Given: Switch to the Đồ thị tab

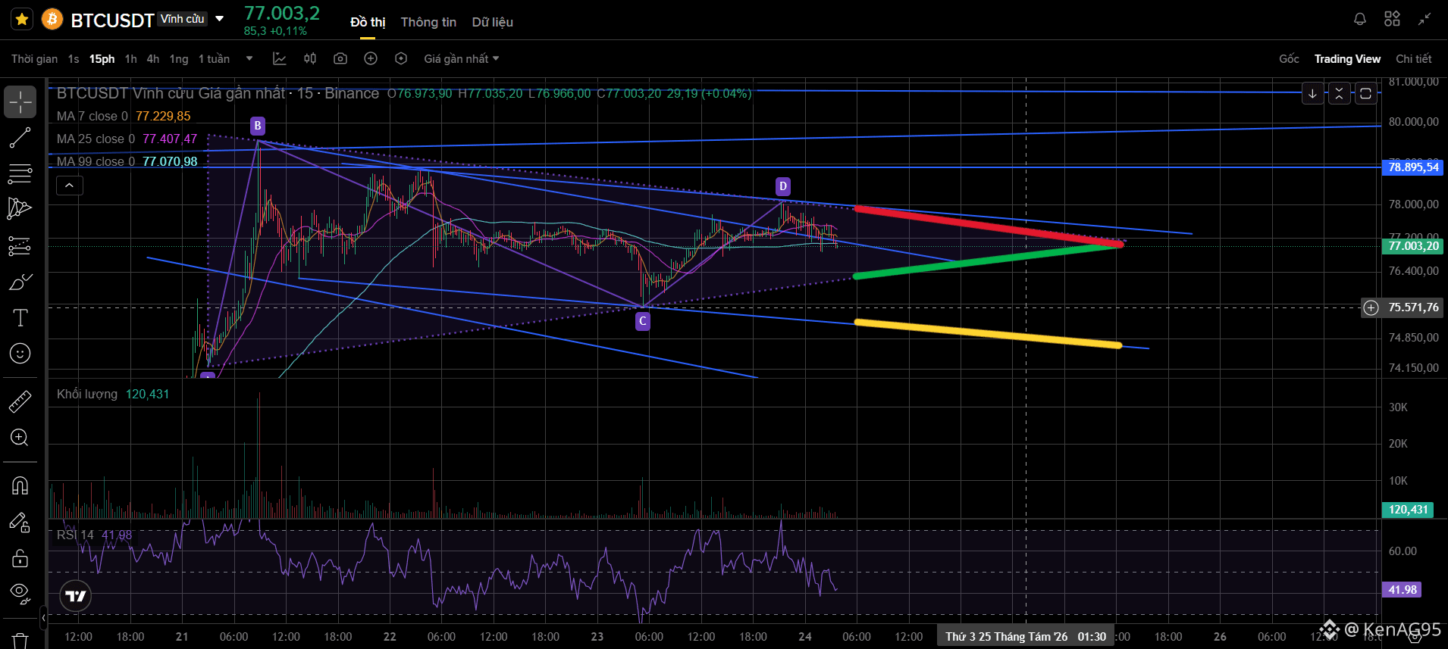Looking at the screenshot, I should click(368, 22).
